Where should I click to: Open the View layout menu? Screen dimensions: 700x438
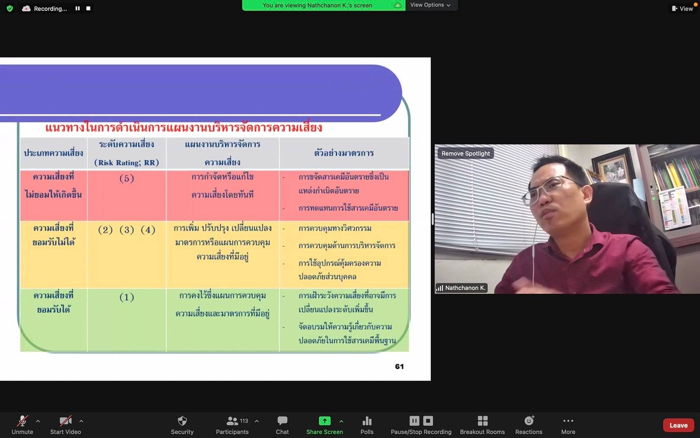coord(682,9)
